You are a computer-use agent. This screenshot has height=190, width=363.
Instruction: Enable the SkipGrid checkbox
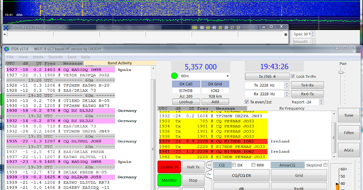tap(325, 165)
